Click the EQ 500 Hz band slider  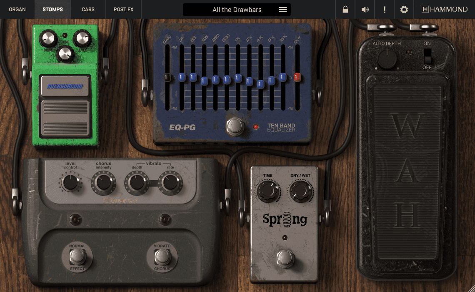(x=227, y=80)
